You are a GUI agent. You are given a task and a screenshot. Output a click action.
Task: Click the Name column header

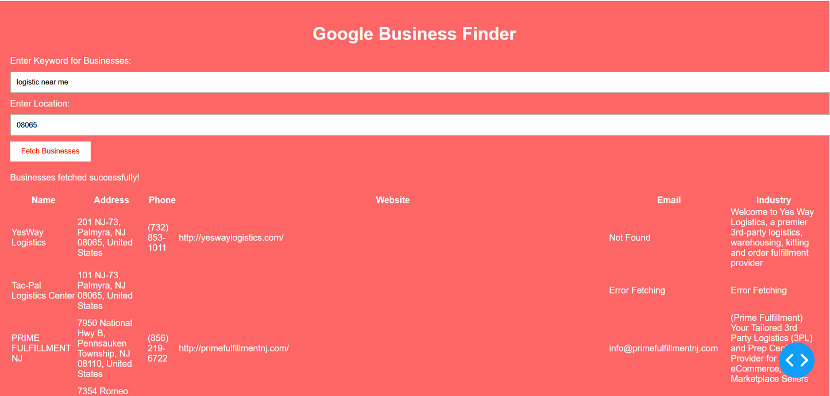[x=44, y=200]
